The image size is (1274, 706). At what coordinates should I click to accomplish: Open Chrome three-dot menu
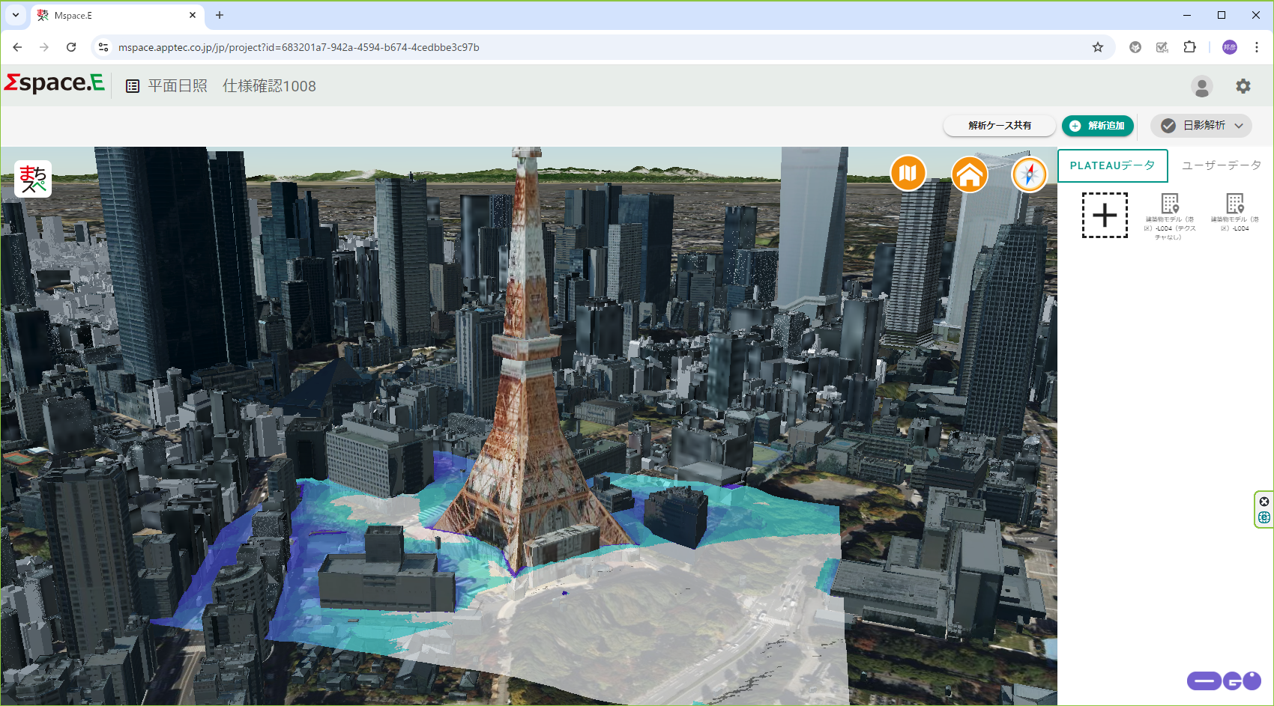click(x=1257, y=47)
